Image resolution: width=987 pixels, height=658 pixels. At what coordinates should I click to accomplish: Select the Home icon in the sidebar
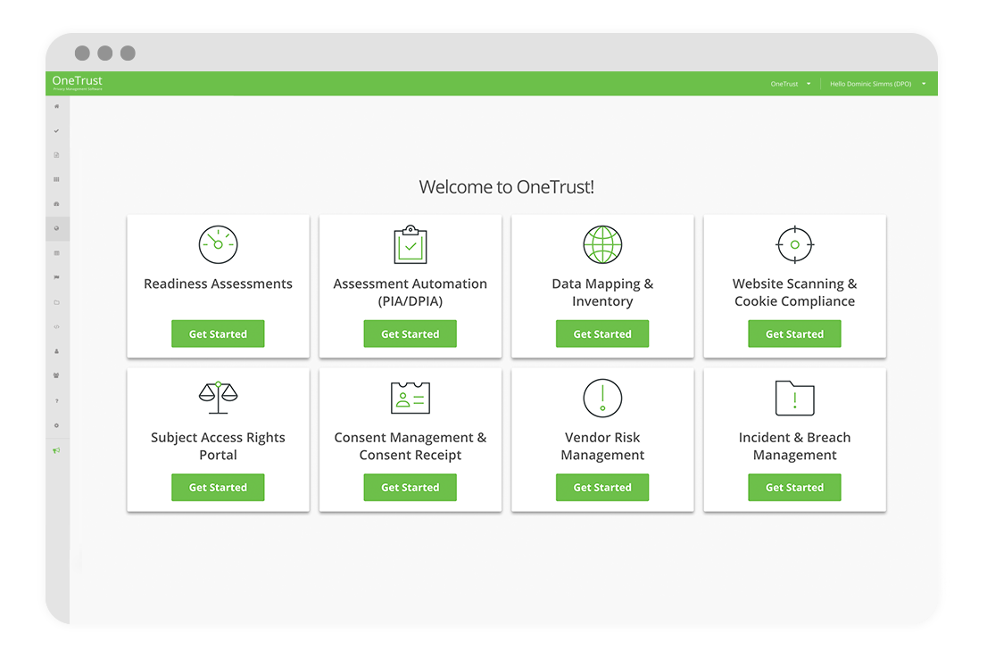point(56,106)
